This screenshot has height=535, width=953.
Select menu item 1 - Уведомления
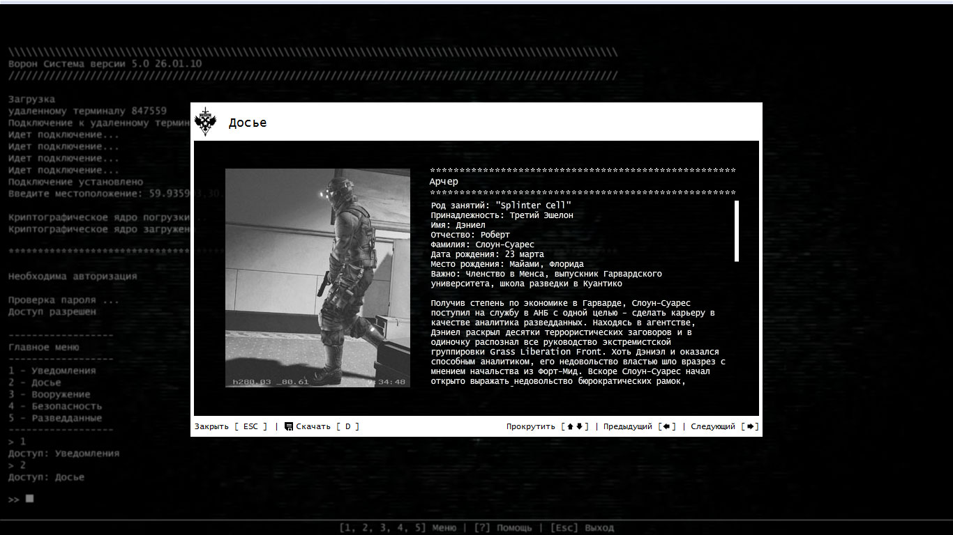52,371
